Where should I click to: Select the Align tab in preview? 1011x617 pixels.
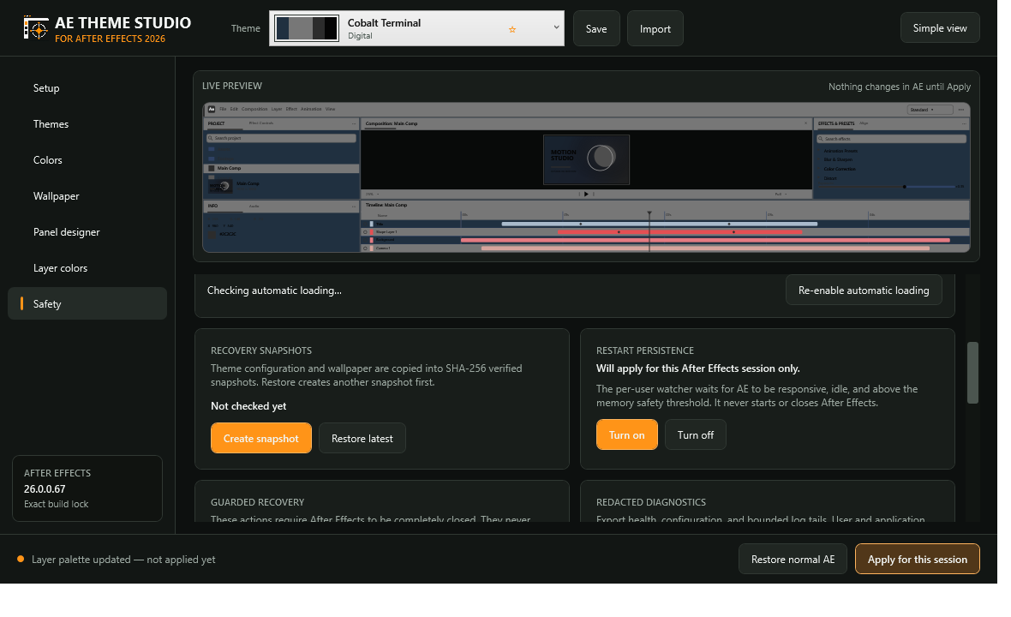click(x=864, y=123)
